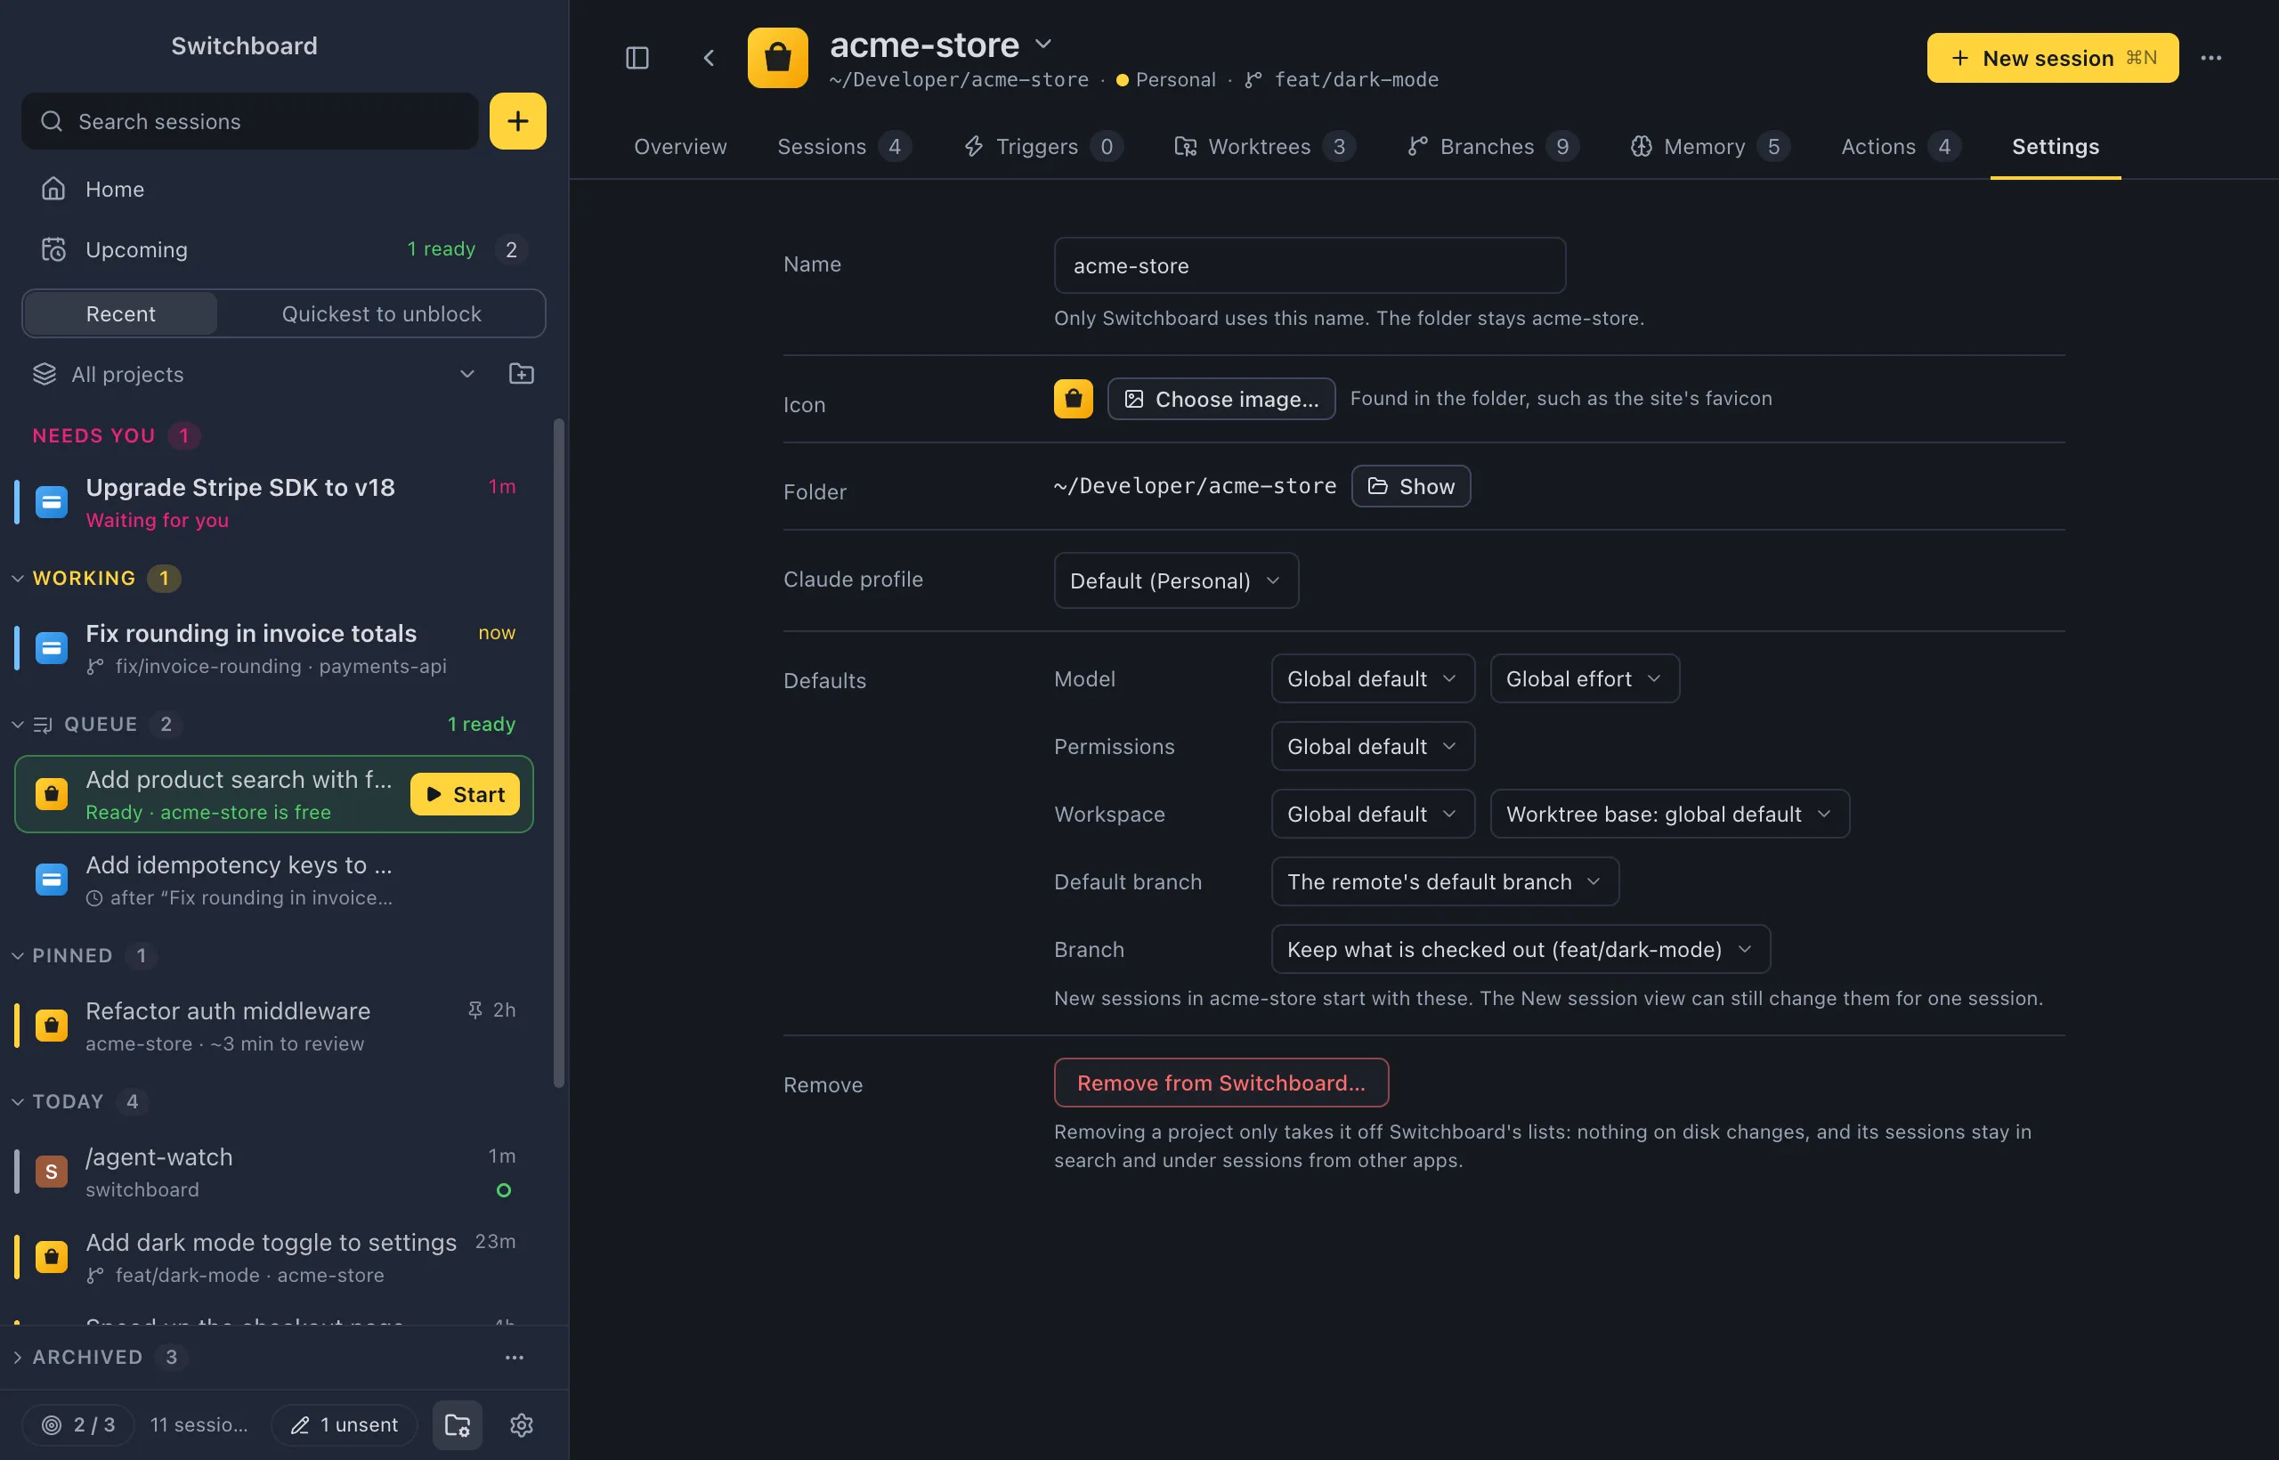Click Choose image... button
Image resolution: width=2279 pixels, height=1460 pixels.
[1221, 399]
